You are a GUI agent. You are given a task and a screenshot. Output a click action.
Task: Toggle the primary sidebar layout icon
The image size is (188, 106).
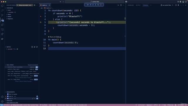tap(181, 2)
